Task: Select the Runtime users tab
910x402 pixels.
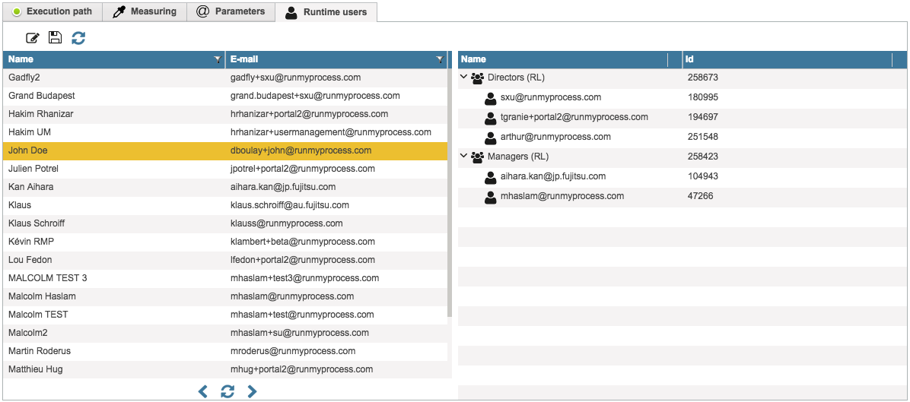Action: [x=326, y=11]
